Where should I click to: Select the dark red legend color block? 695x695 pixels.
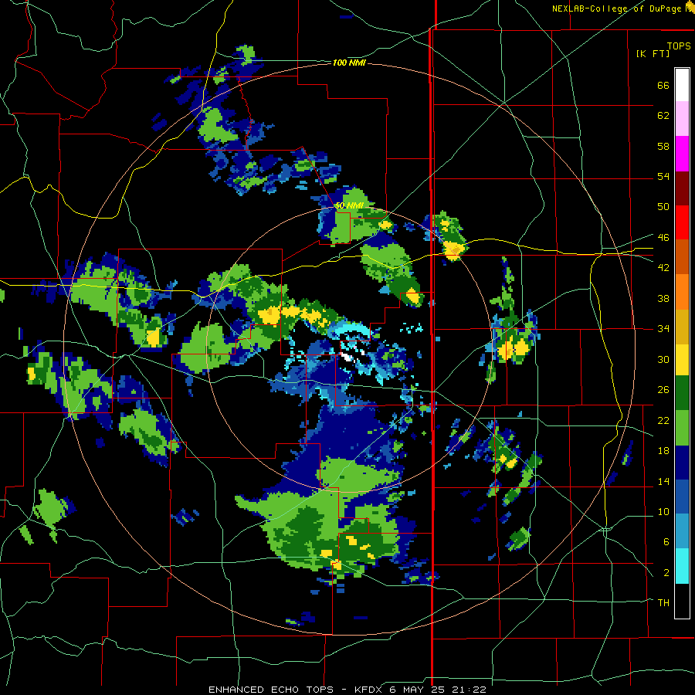pos(682,188)
